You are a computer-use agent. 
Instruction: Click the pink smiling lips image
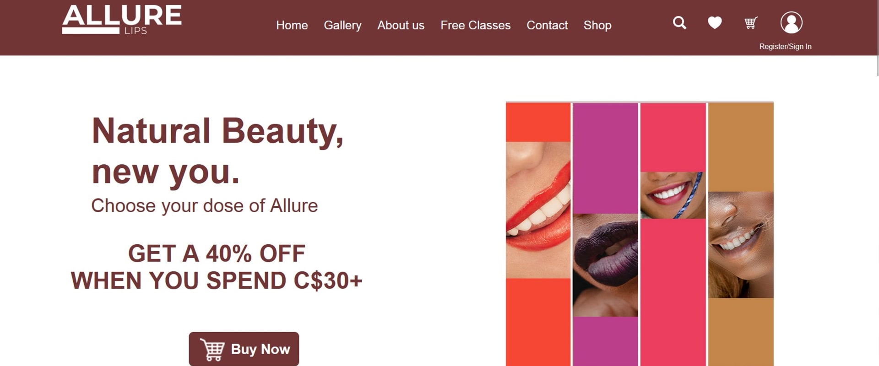click(673, 195)
